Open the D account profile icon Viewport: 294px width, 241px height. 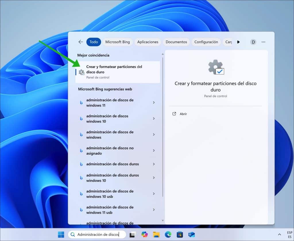point(253,42)
